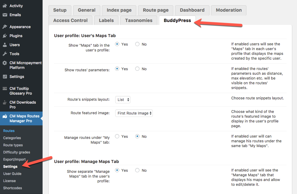
Task: Click the sidebar Settings sliders icon
Action: pyautogui.click(x=5, y=77)
